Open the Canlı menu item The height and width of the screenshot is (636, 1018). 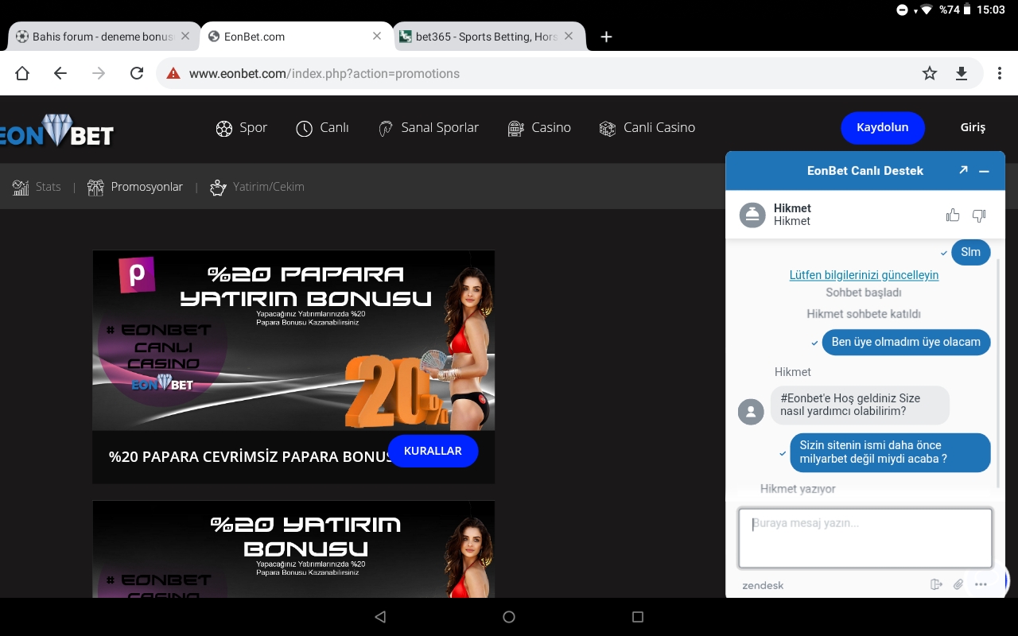pyautogui.click(x=322, y=128)
